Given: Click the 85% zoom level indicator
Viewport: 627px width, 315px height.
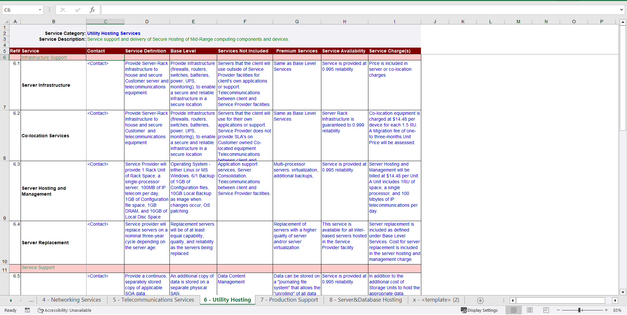Looking at the screenshot, I should click(x=617, y=310).
